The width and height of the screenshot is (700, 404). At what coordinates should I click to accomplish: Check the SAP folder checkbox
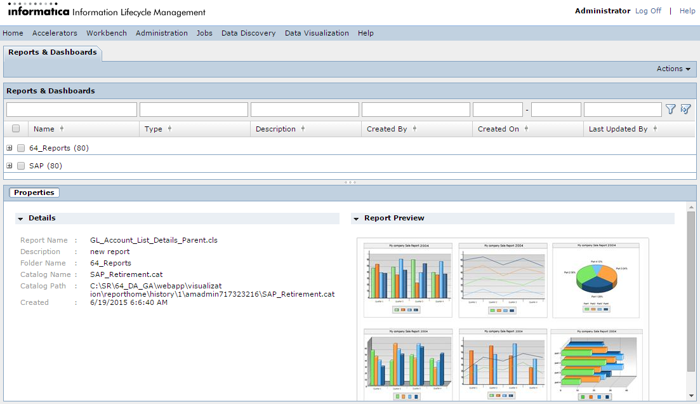(21, 166)
